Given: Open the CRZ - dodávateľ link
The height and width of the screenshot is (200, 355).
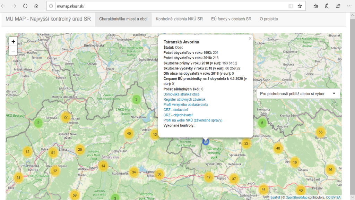Looking at the screenshot, I should pos(176,110).
